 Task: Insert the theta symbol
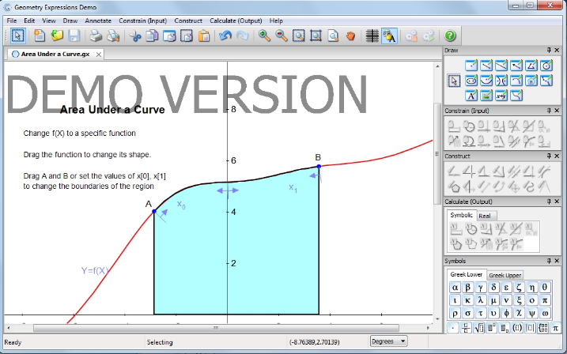coord(545,288)
